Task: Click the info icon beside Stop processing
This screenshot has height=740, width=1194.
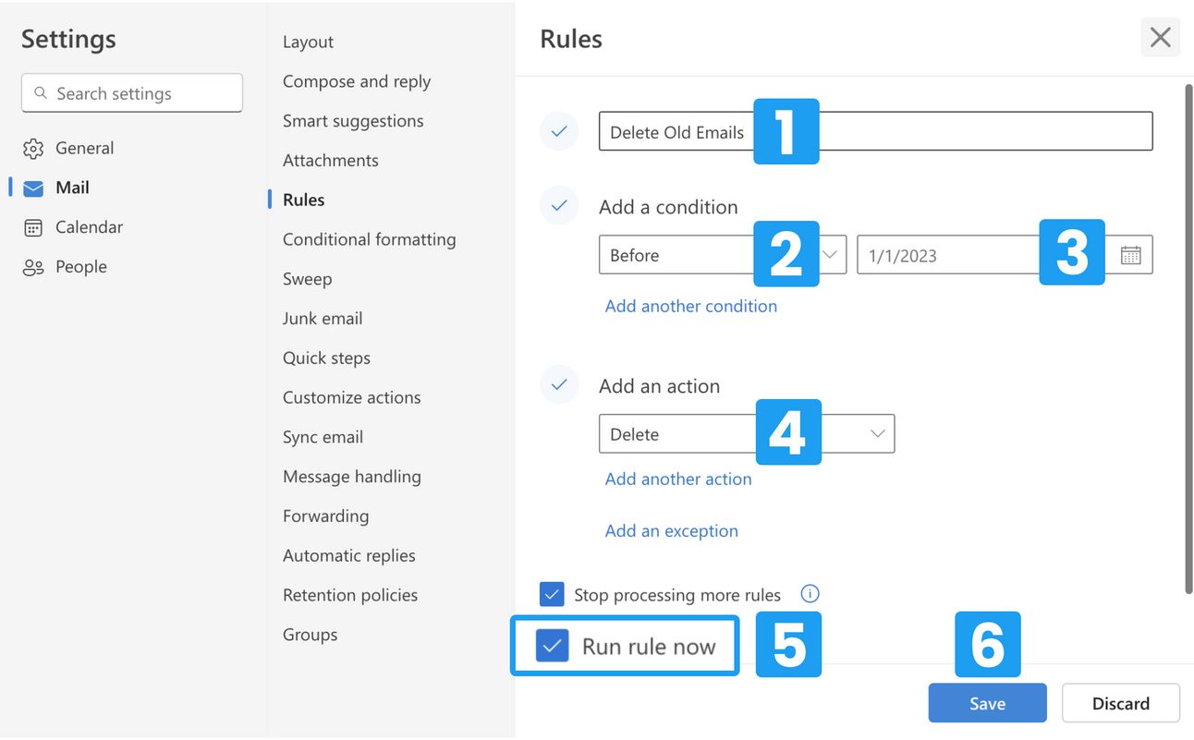Action: point(810,594)
